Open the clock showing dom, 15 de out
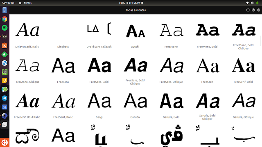Viewport: 262px width, 147px height. pyautogui.click(x=131, y=3)
